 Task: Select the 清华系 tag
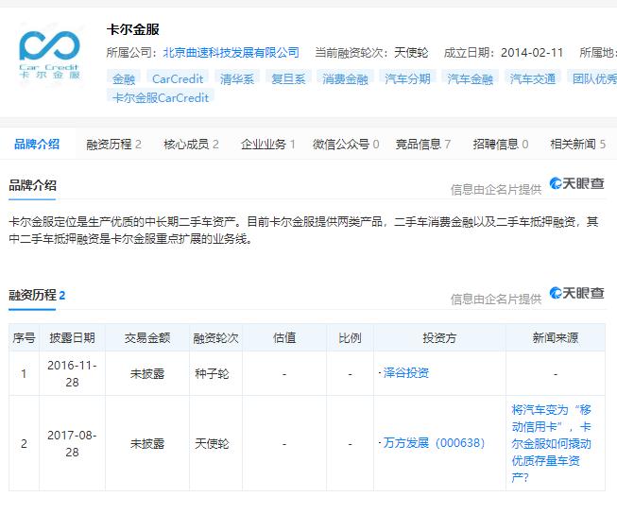pos(237,78)
